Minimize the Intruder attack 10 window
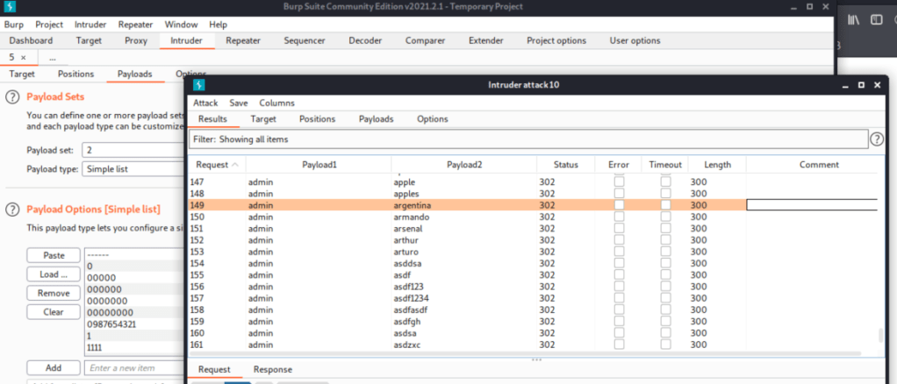 [844, 84]
